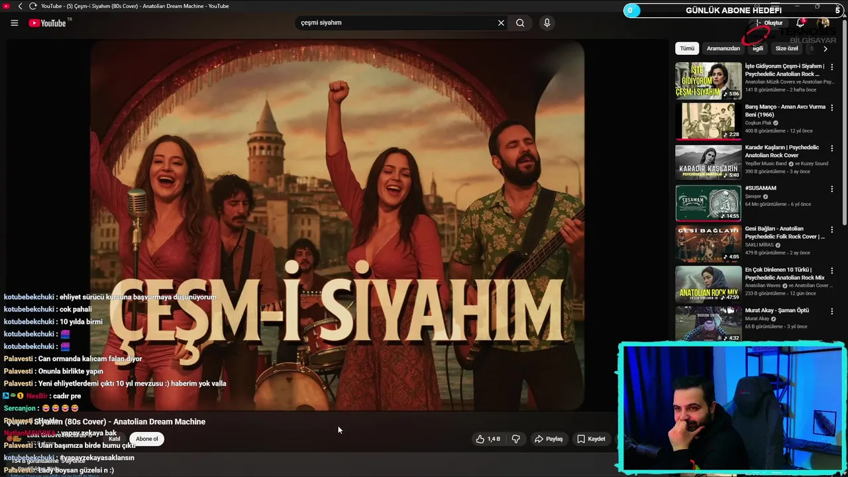The height and width of the screenshot is (477, 848).
Task: Visit the 'Şanışer' channel name
Action: click(753, 196)
